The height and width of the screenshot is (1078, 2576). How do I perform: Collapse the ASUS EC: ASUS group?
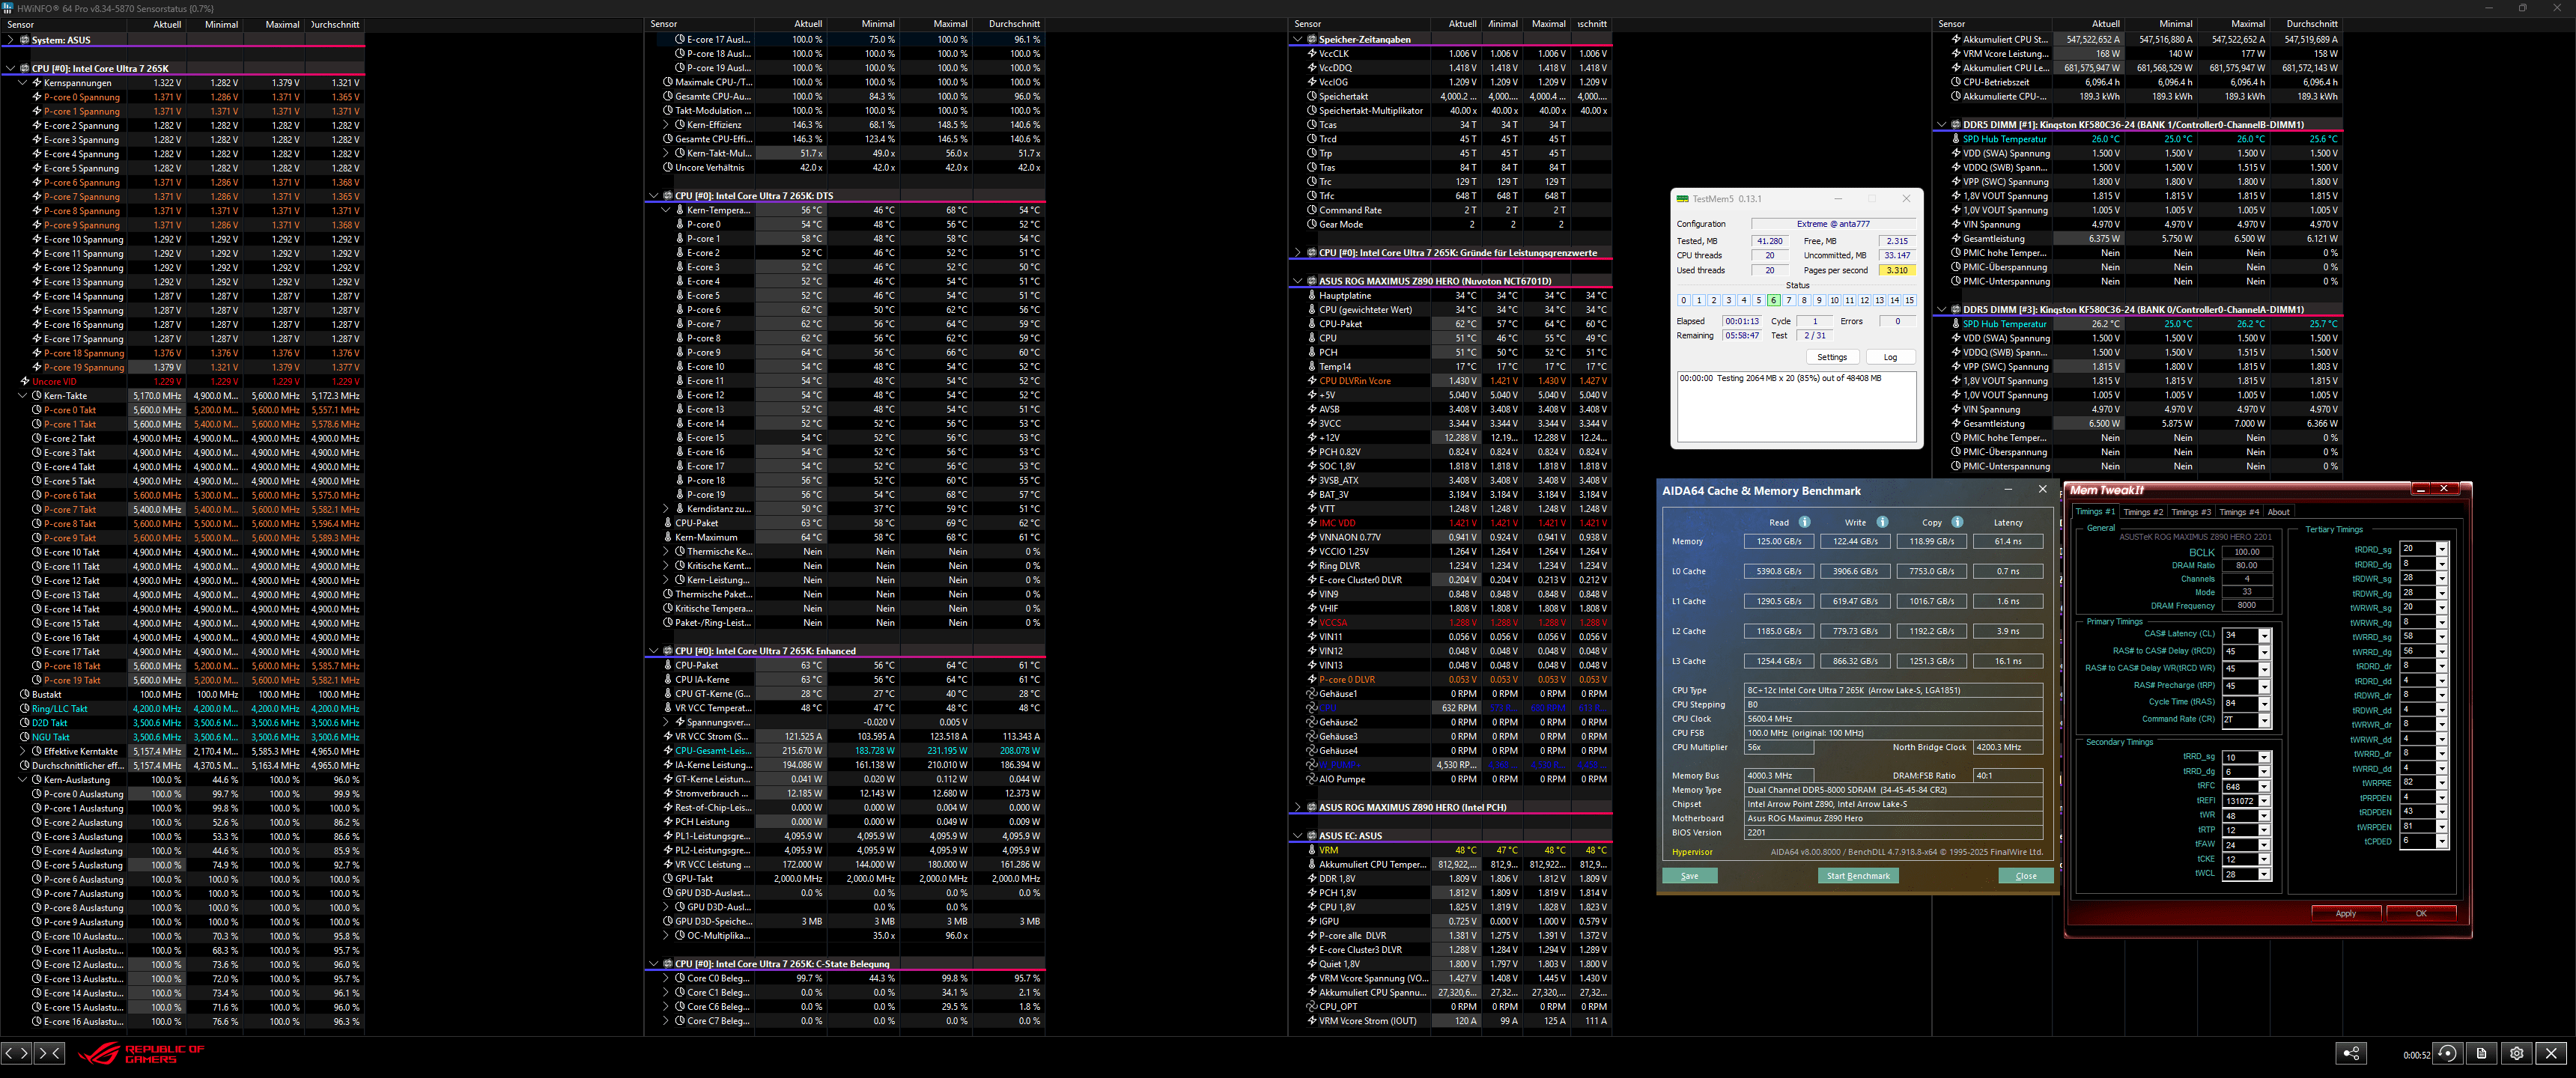coord(1298,836)
